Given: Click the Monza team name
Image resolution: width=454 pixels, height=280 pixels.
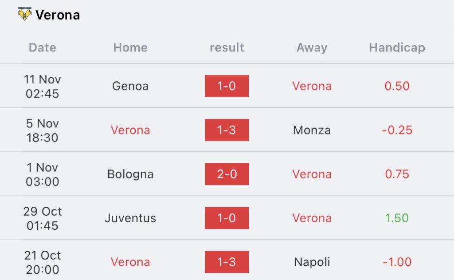Looking at the screenshot, I should point(312,130).
